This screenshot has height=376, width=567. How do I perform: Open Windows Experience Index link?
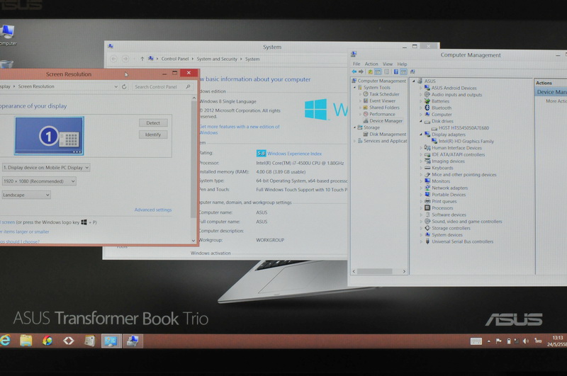click(294, 154)
